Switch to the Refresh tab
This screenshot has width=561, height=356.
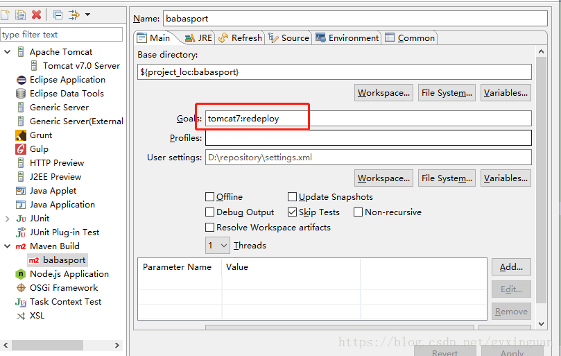coord(241,38)
